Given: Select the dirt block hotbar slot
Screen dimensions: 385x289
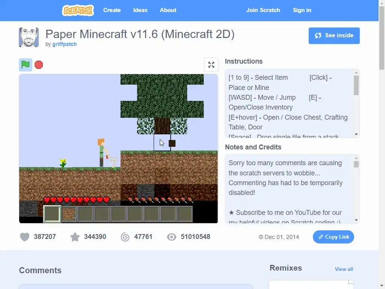Looking at the screenshot, I should [68, 214].
